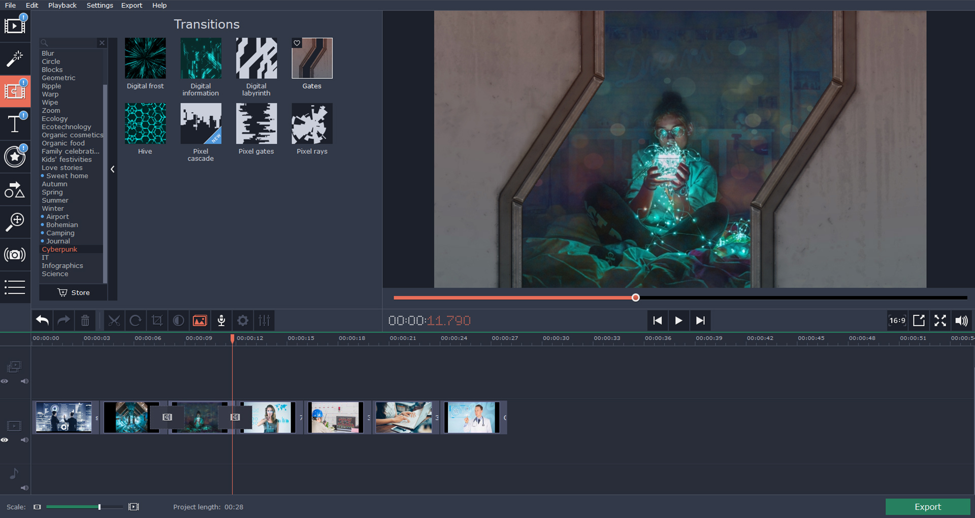Open the Stickers panel
Viewport: 975px width, 518px height.
click(15, 156)
